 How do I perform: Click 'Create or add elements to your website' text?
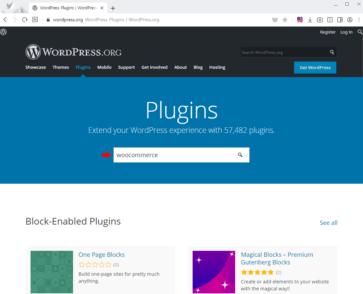285,282
